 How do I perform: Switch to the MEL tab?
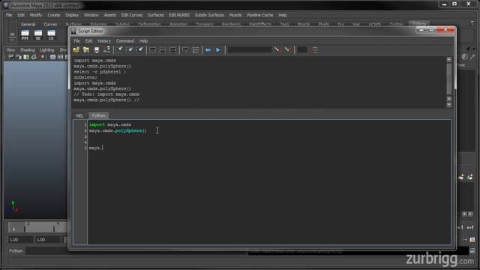click(79, 115)
